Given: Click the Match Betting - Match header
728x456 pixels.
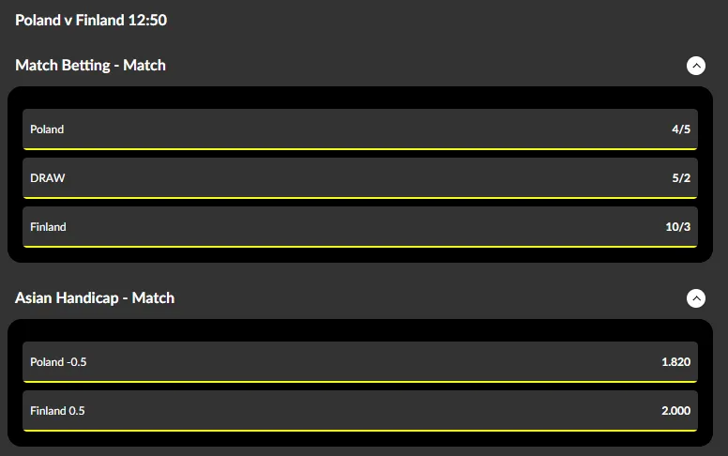Looking at the screenshot, I should [x=91, y=65].
